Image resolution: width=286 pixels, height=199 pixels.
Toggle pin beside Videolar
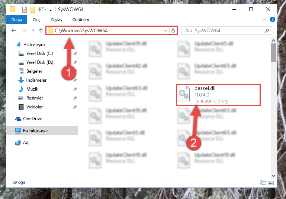(75, 107)
